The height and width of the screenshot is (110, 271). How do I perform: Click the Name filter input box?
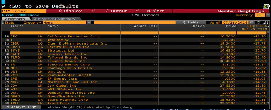pos(84,33)
